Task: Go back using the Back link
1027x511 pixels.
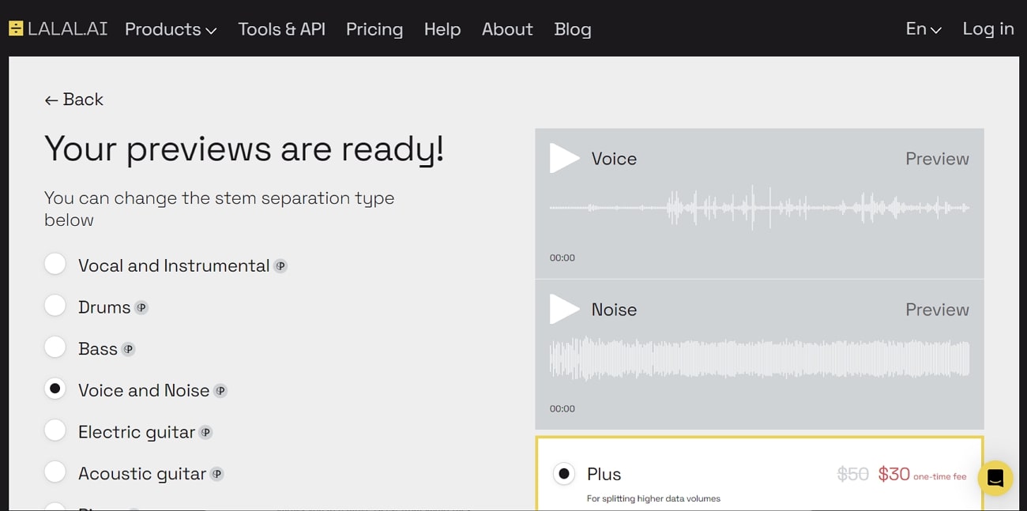Action: tap(73, 100)
